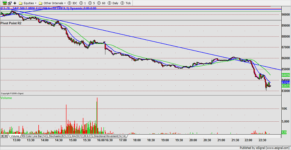Select the MACD(12,26,9,C) tab
291x150 pixels.
point(82,136)
